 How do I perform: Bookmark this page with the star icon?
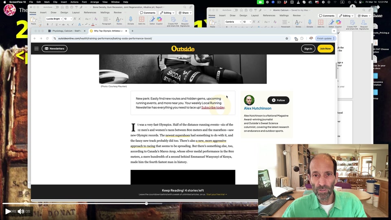[287, 38]
